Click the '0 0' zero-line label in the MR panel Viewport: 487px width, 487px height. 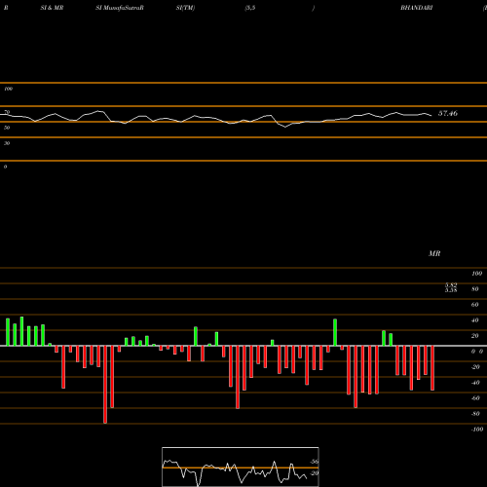point(477,352)
